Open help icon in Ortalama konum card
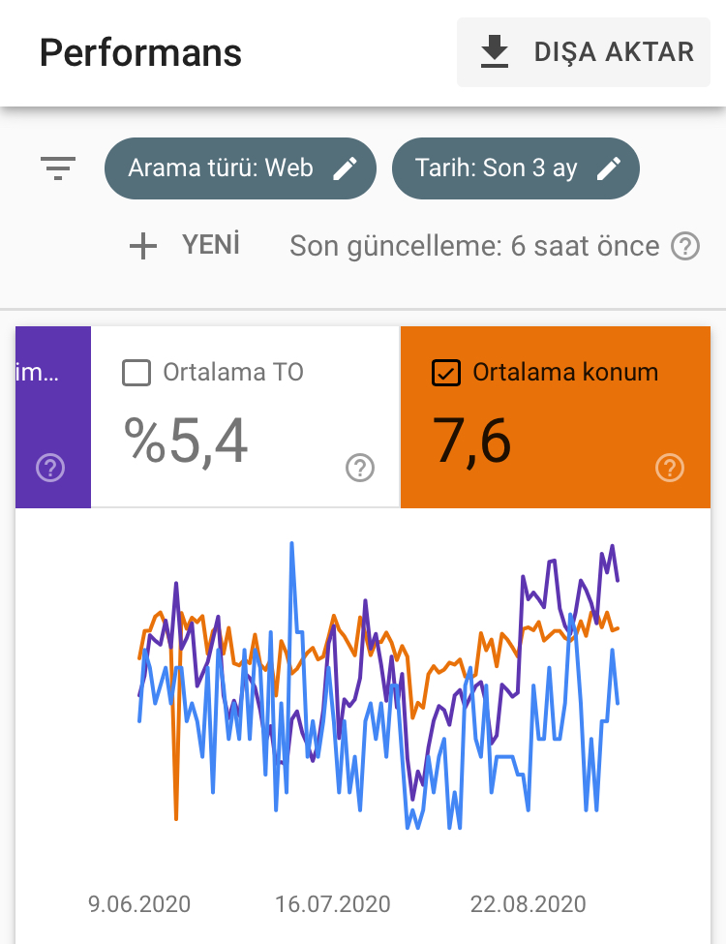The width and height of the screenshot is (726, 944). click(670, 468)
